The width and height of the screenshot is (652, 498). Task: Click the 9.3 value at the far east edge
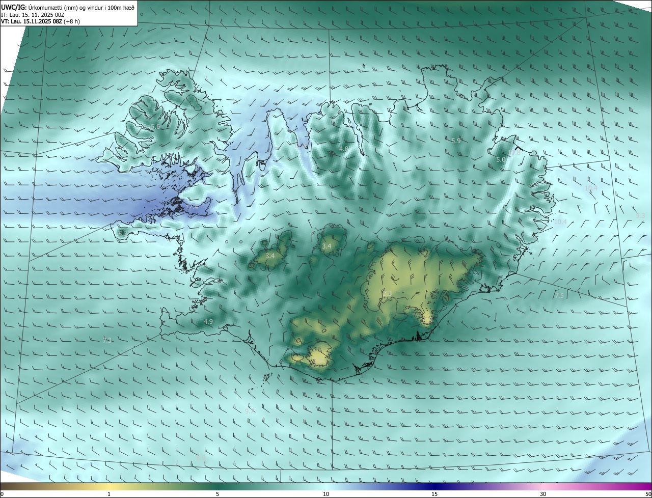(x=640, y=216)
